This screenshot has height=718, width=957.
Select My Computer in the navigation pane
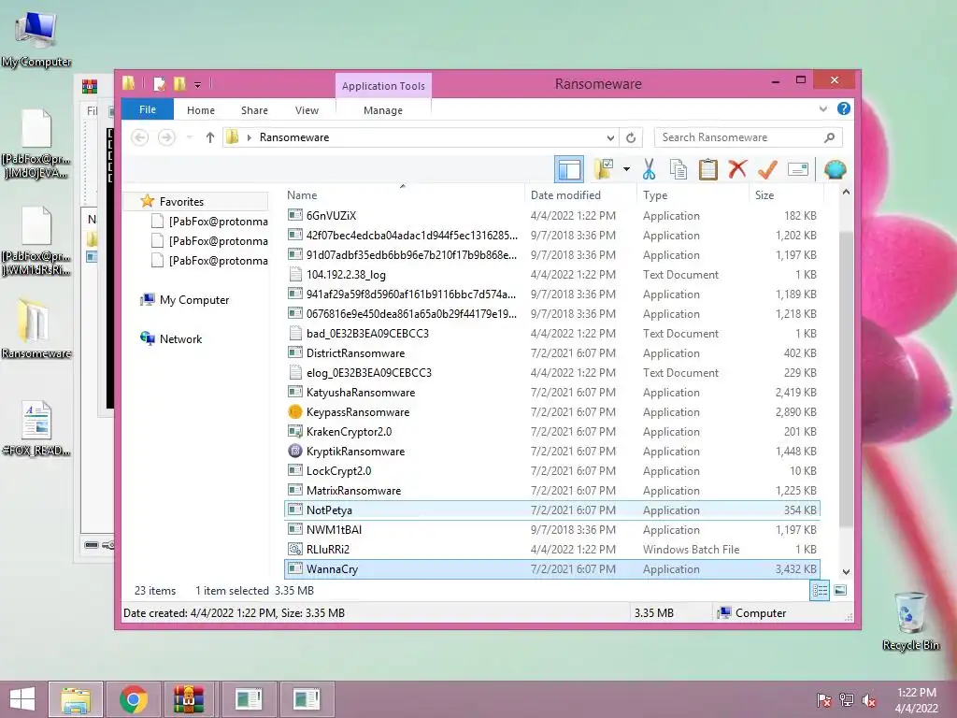click(x=194, y=300)
